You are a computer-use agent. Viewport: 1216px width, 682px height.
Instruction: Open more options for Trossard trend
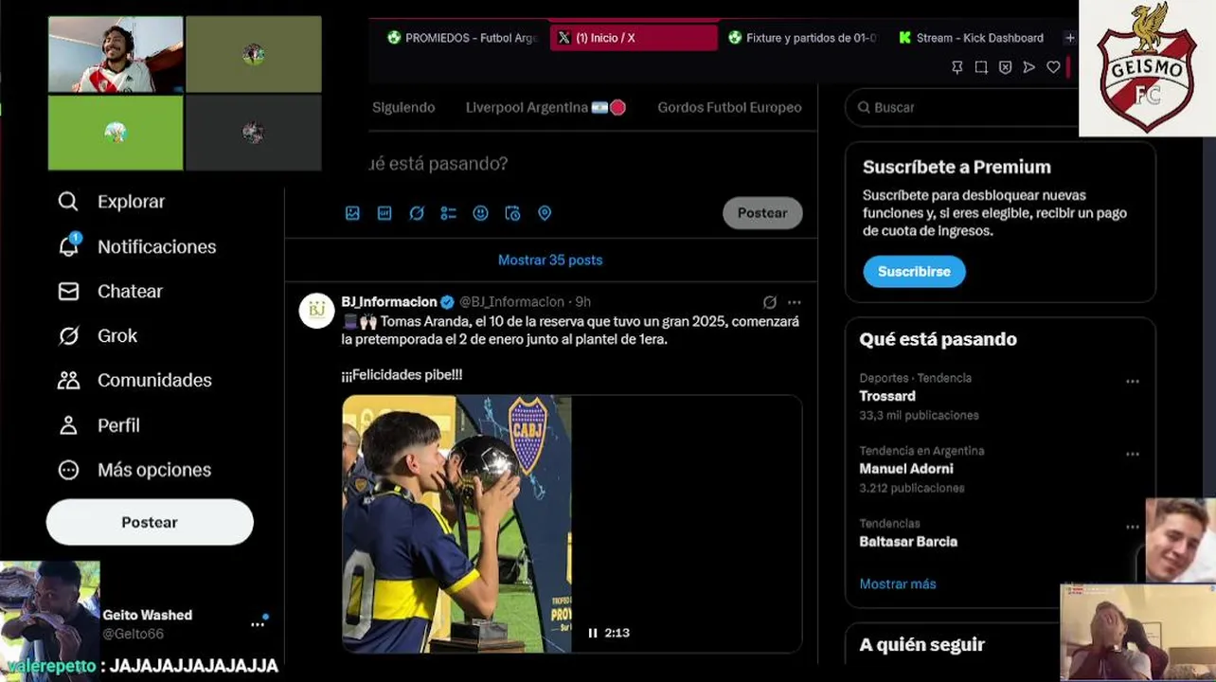point(1133,382)
